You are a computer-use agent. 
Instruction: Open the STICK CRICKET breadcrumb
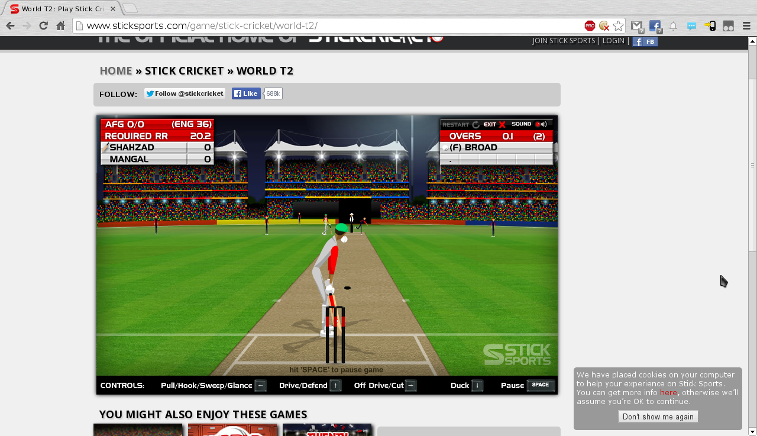tap(185, 71)
